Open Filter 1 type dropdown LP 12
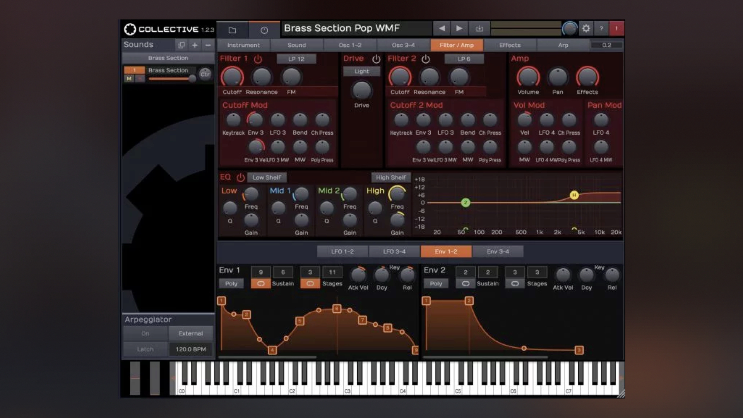 coord(296,59)
